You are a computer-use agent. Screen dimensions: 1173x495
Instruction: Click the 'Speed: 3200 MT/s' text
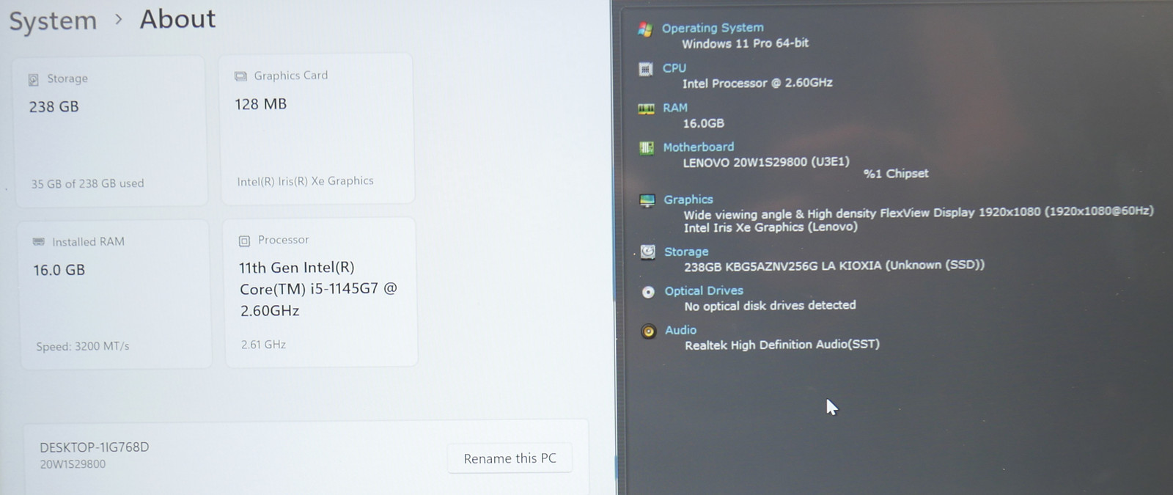[83, 346]
